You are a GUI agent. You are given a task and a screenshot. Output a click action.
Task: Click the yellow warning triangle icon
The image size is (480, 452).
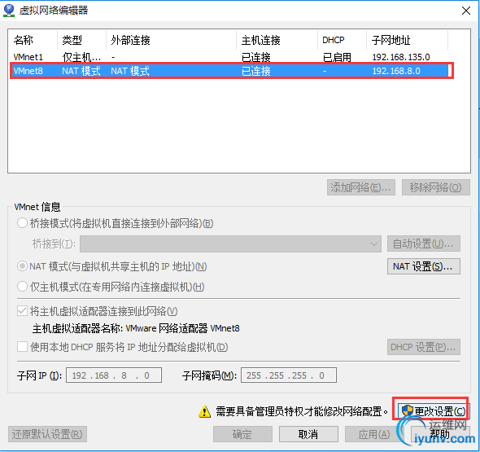tap(204, 411)
